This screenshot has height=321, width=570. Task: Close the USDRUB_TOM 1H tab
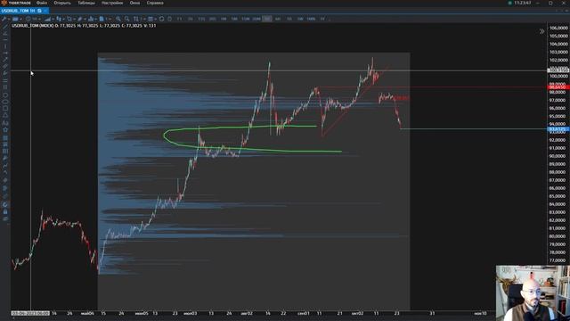(45, 11)
